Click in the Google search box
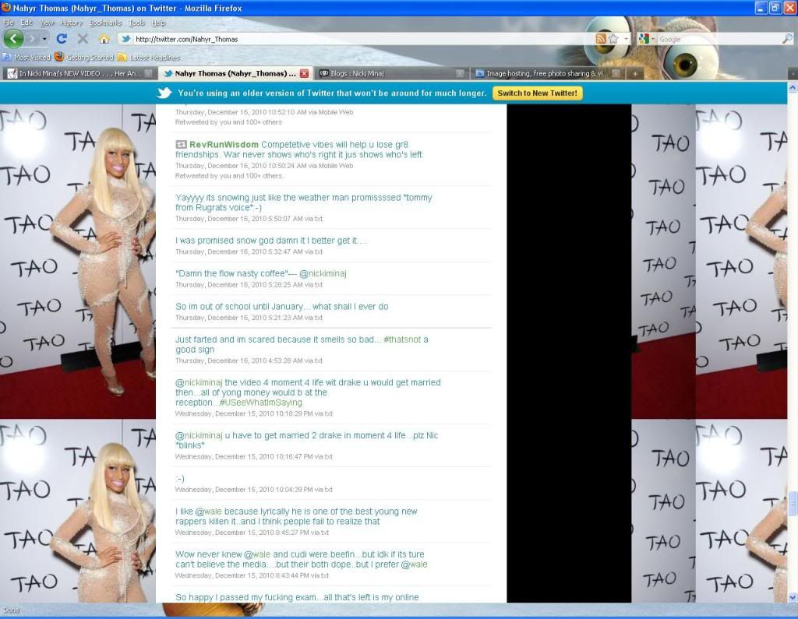The image size is (798, 619). (719, 39)
